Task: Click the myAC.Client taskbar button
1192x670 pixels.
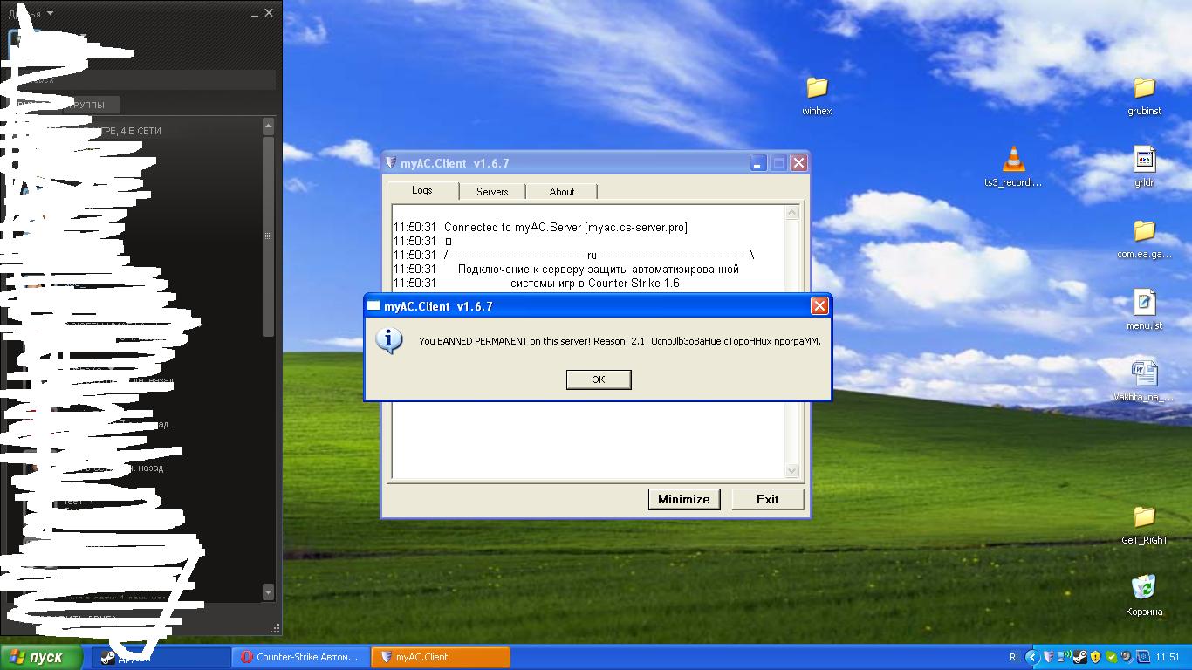Action: click(x=441, y=657)
